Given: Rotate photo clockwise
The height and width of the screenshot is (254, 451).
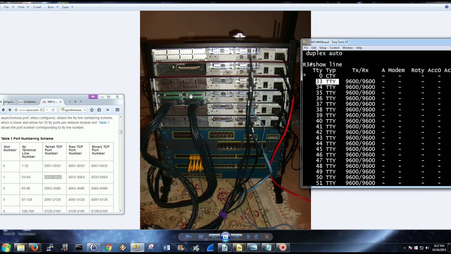Looking at the screenshot, I should [x=256, y=237].
